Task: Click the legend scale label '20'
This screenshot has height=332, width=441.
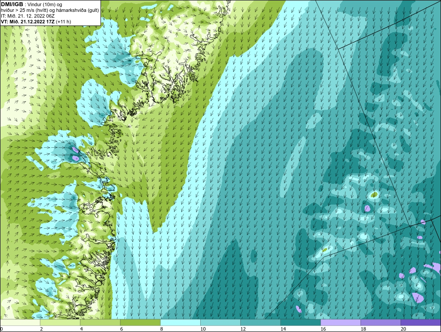Action: (x=404, y=329)
